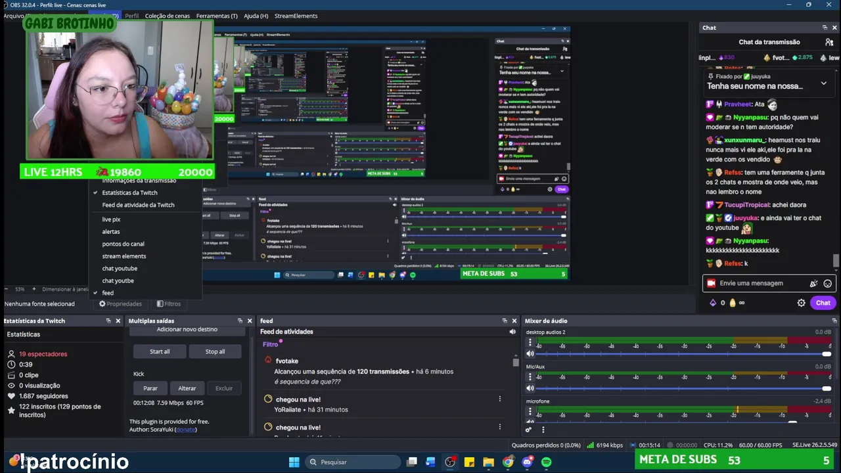Click the activity feed scrollbar

[x=516, y=362]
